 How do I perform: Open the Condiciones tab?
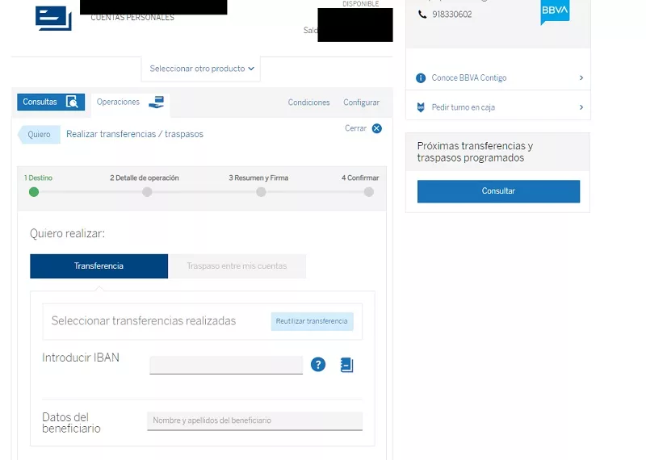tap(308, 102)
